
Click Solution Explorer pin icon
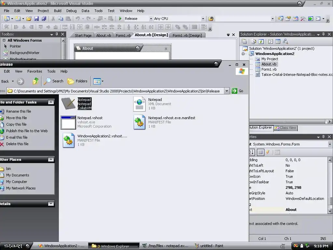click(x=324, y=34)
